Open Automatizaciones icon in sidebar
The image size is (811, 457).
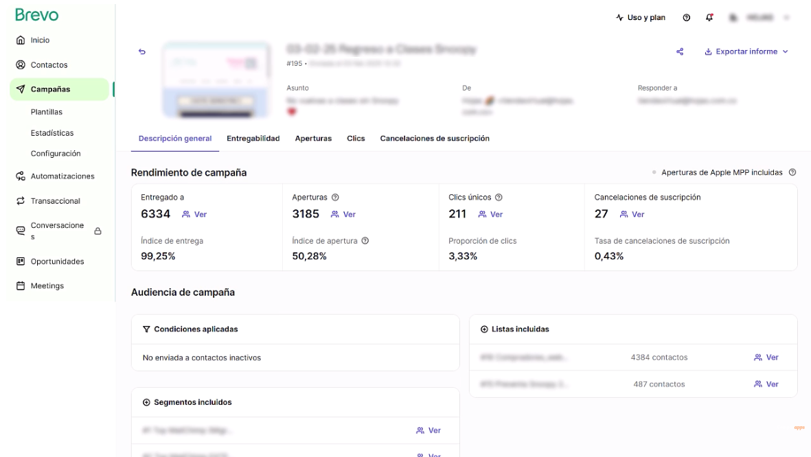pos(21,176)
